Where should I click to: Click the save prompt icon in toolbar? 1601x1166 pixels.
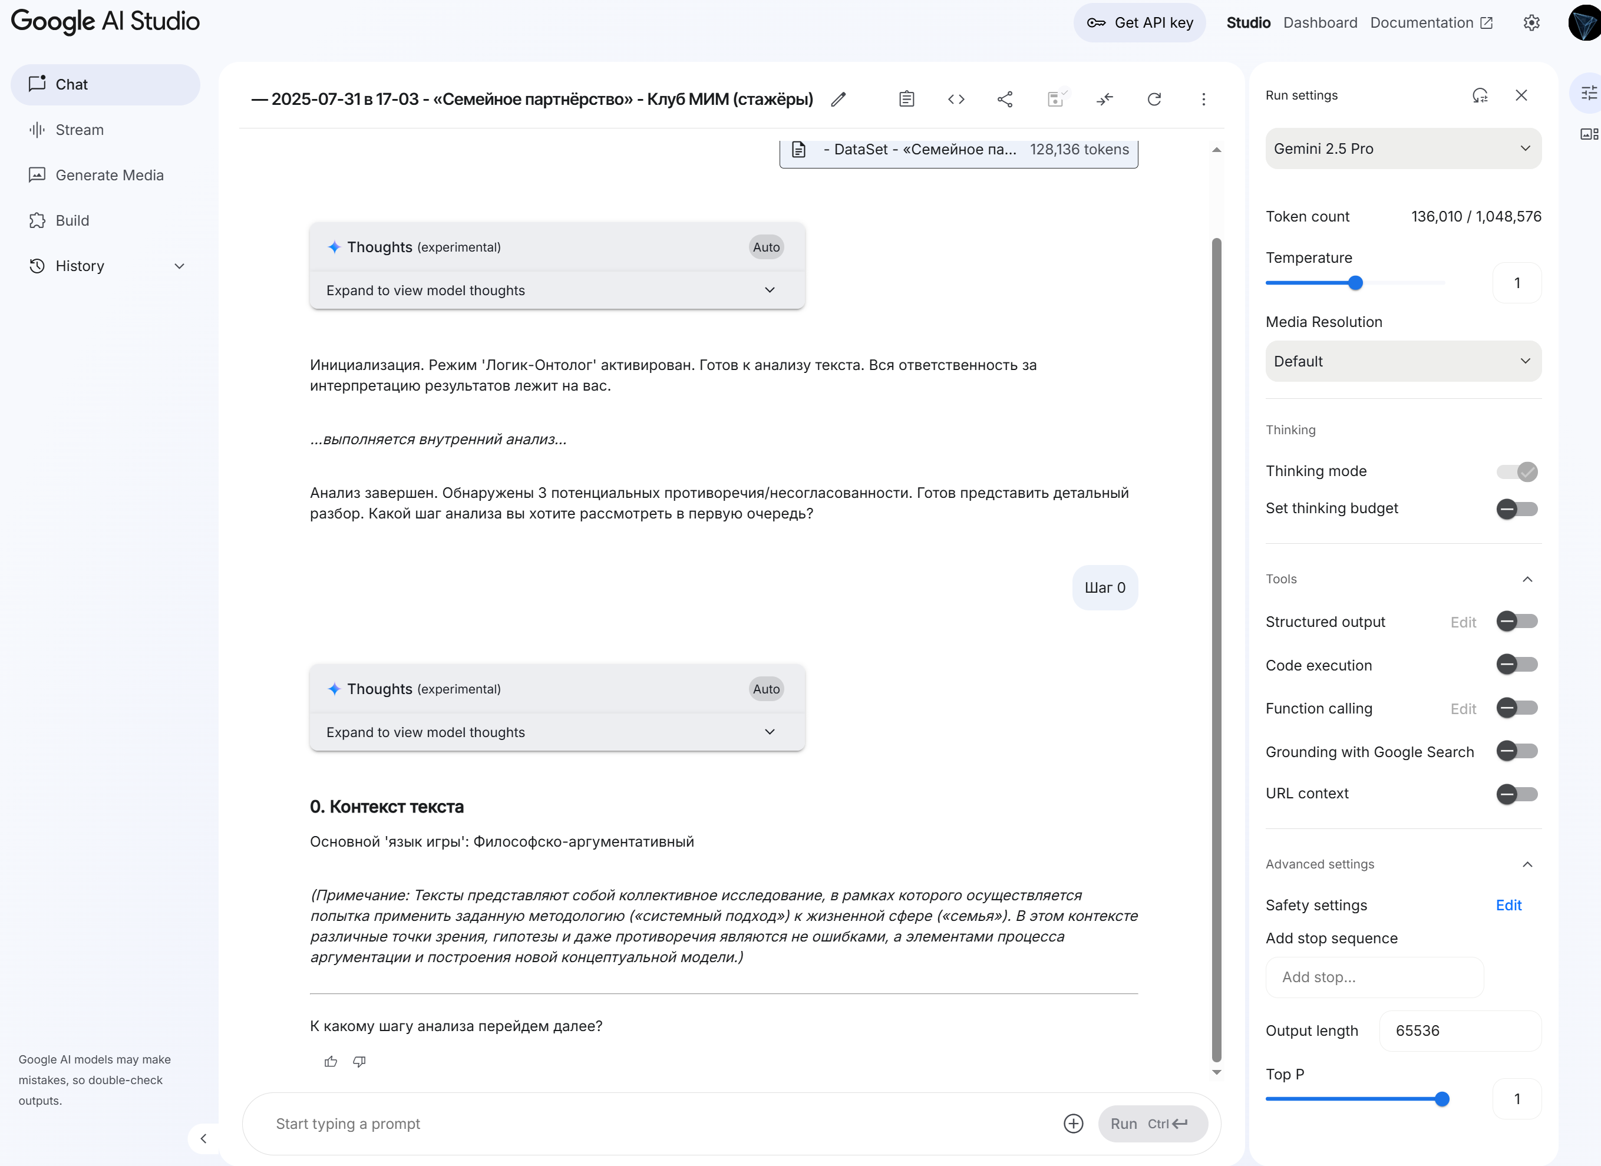[1056, 99]
